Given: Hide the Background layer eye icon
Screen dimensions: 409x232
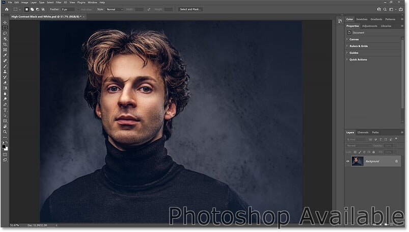Looking at the screenshot, I should pyautogui.click(x=348, y=161).
